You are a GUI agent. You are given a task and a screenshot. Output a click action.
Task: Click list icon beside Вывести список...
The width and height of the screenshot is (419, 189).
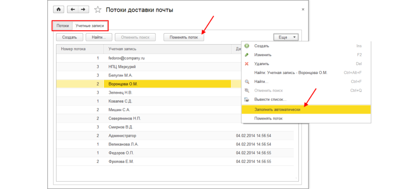pyautogui.click(x=247, y=99)
